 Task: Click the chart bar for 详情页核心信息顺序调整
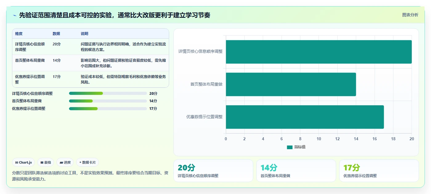(x=319, y=52)
